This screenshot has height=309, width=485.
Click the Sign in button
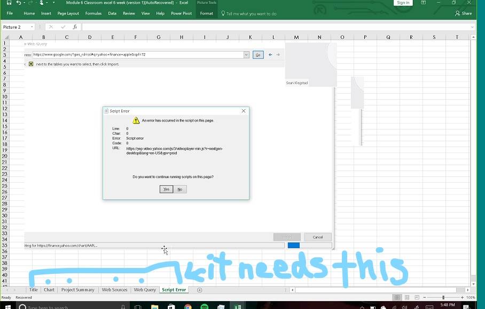pos(403,3)
